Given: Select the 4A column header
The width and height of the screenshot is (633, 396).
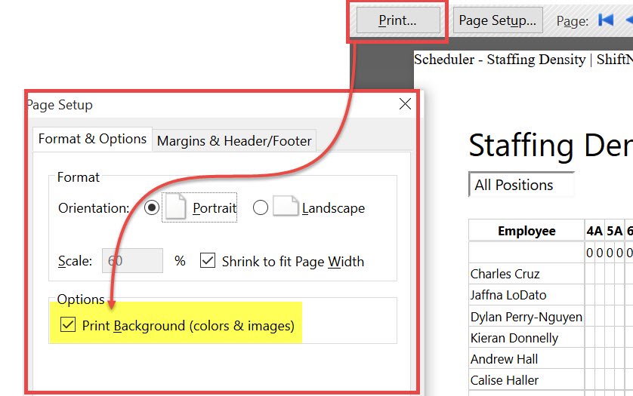Looking at the screenshot, I should click(x=594, y=231).
